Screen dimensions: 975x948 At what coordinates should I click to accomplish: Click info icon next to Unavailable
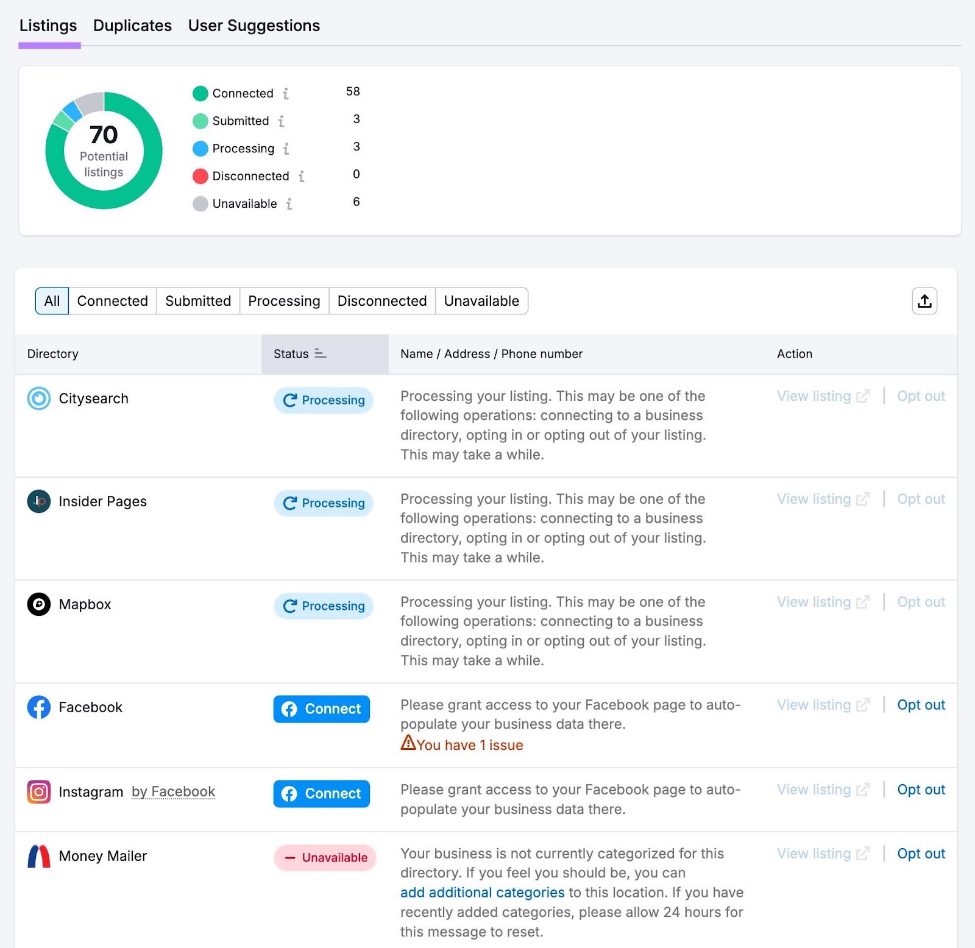pos(289,204)
